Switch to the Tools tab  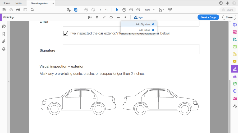18,3
